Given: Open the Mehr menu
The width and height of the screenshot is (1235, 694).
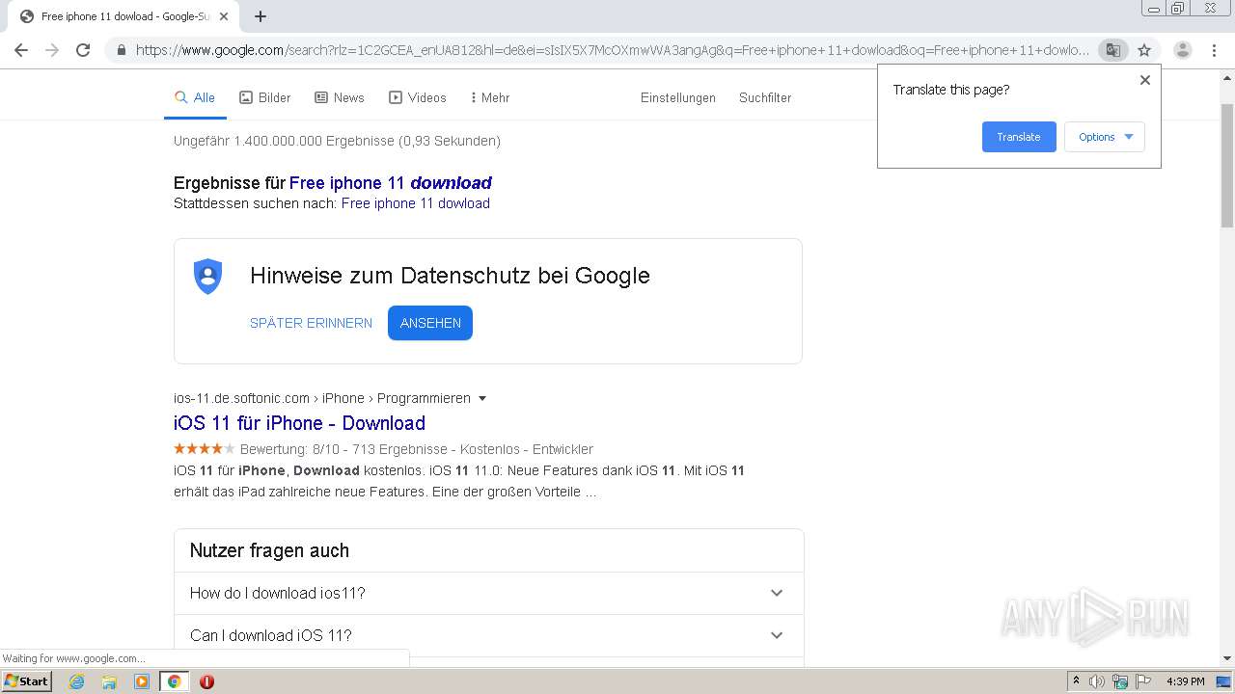Looking at the screenshot, I should [x=490, y=97].
